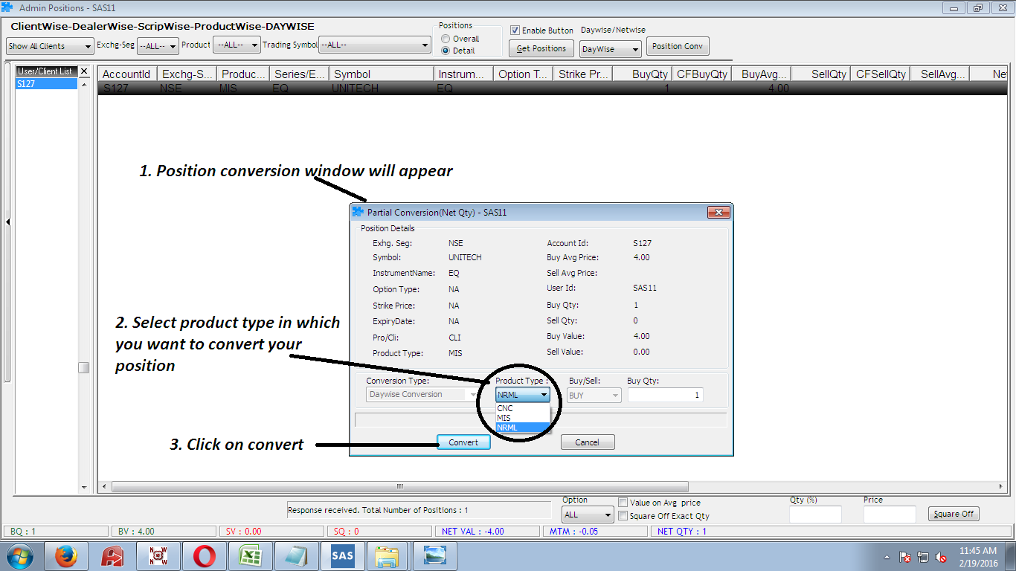Open Excel from the taskbar

coord(250,556)
